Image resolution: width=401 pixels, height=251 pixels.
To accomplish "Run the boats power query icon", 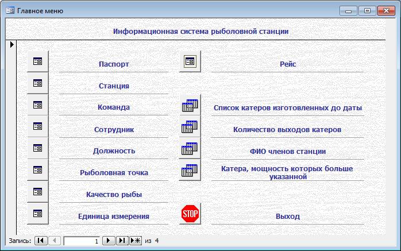I will point(190,171).
